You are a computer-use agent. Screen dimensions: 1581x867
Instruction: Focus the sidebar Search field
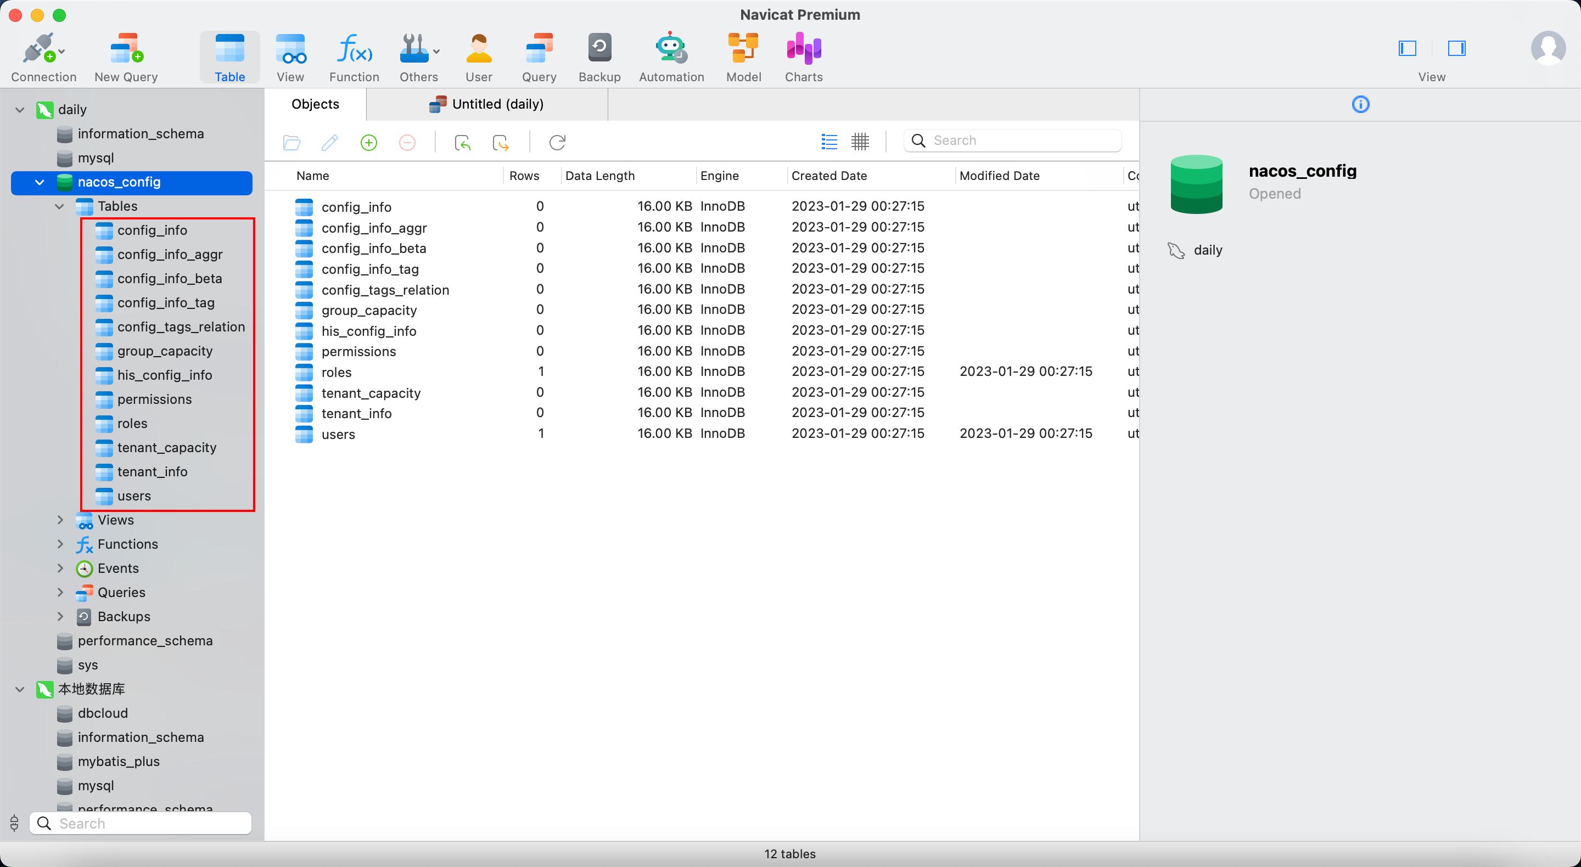click(x=141, y=824)
